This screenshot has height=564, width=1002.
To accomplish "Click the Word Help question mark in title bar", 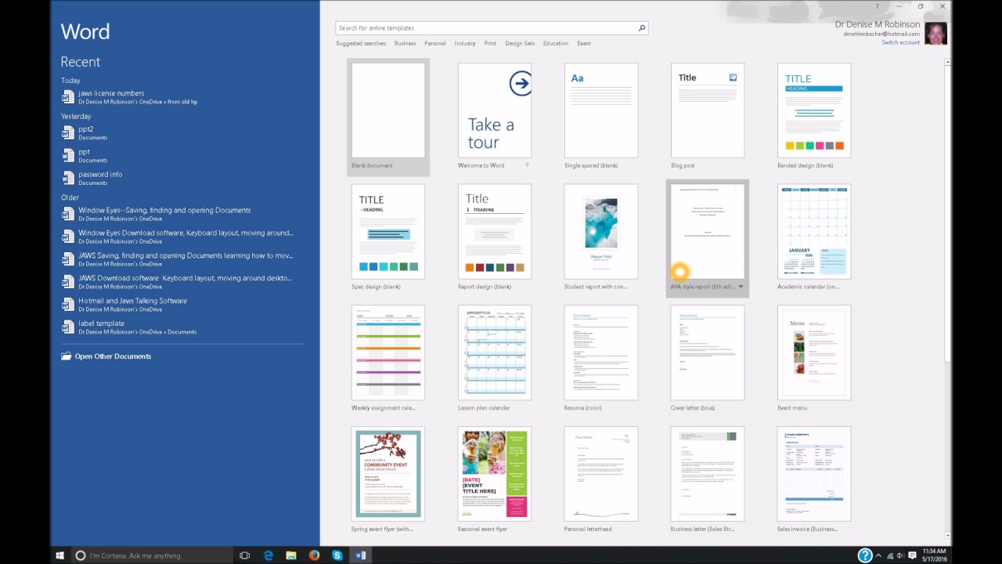I will coord(878,6).
